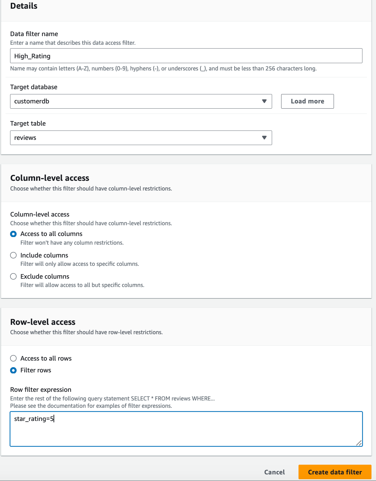Select the Access to all rows option
The width and height of the screenshot is (376, 481).
point(14,358)
